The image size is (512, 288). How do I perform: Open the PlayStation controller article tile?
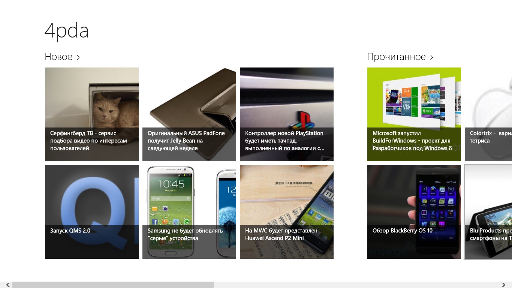[x=287, y=114]
